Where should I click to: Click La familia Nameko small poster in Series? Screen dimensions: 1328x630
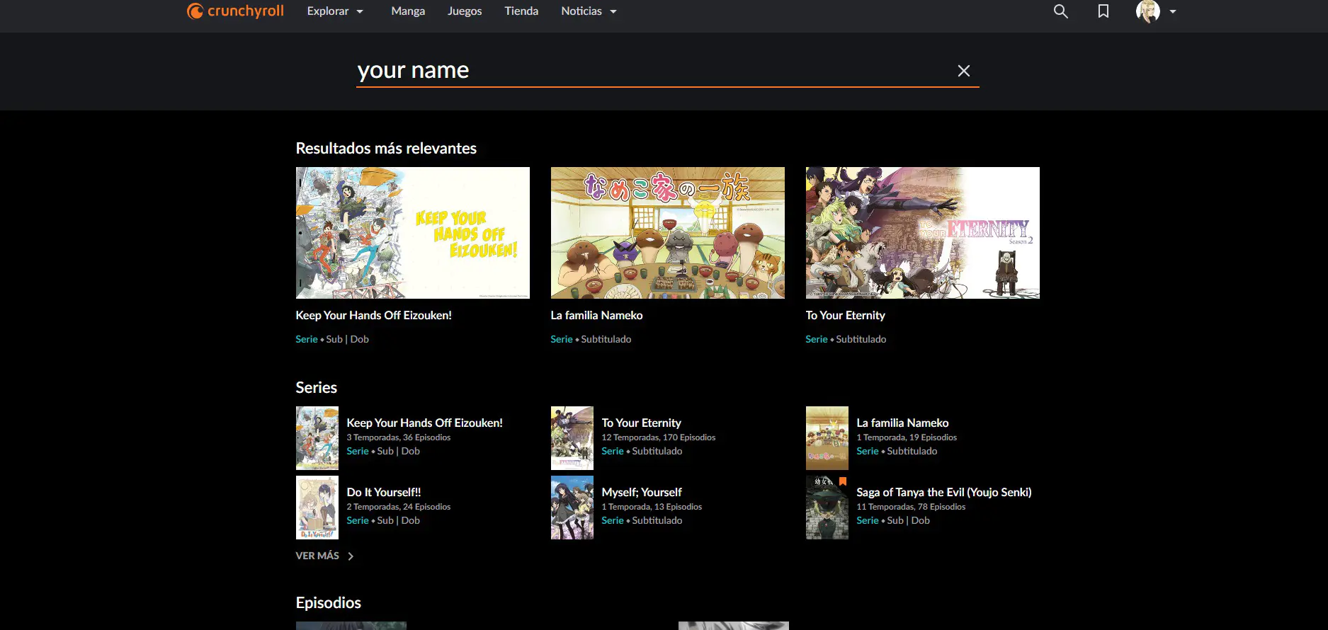tap(827, 438)
